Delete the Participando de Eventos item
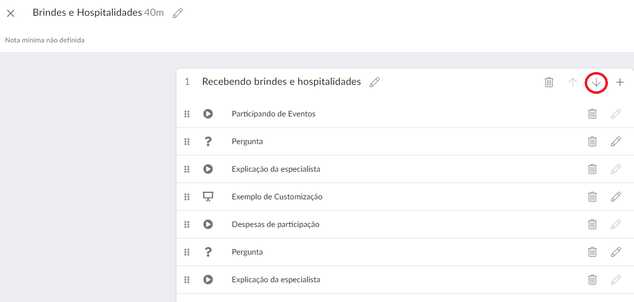 coord(592,114)
